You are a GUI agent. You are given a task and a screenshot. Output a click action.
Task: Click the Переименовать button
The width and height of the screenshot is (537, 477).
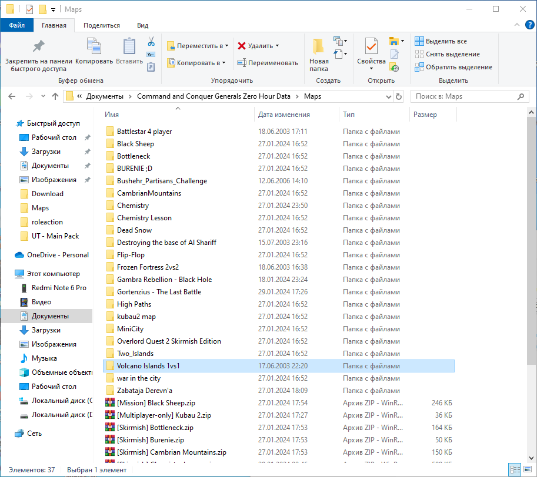268,63
